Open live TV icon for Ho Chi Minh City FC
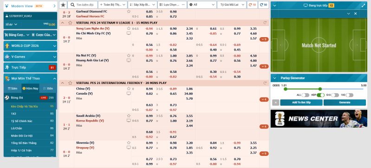The width and height of the screenshot is (371, 168). point(129,33)
